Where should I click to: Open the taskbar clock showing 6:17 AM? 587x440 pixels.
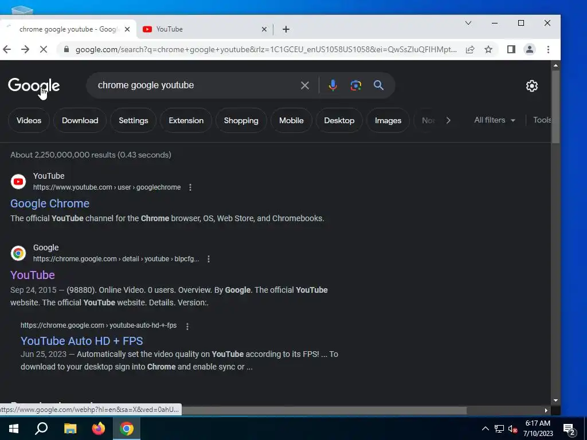point(538,429)
